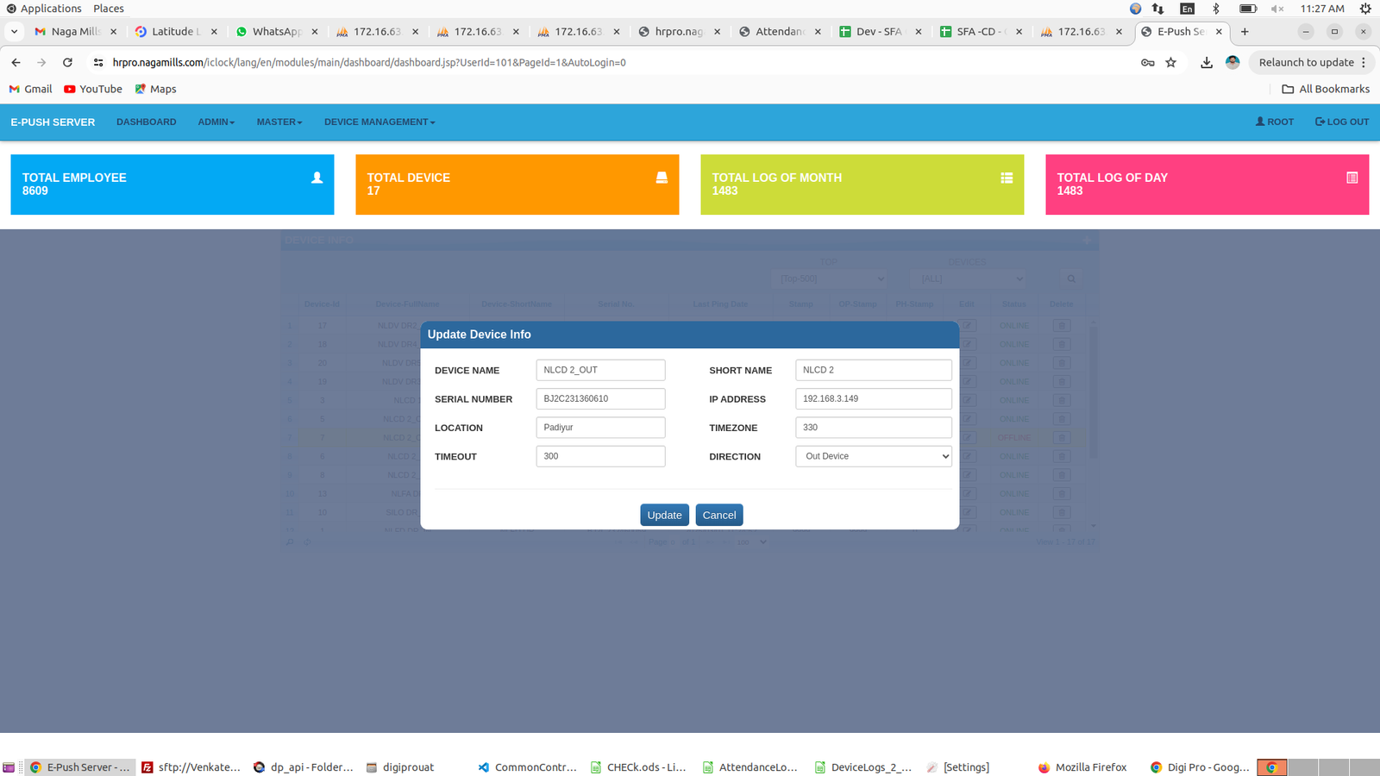Click the Total Device card icon

(662, 178)
